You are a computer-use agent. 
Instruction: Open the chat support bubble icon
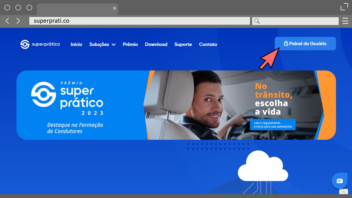click(x=340, y=181)
